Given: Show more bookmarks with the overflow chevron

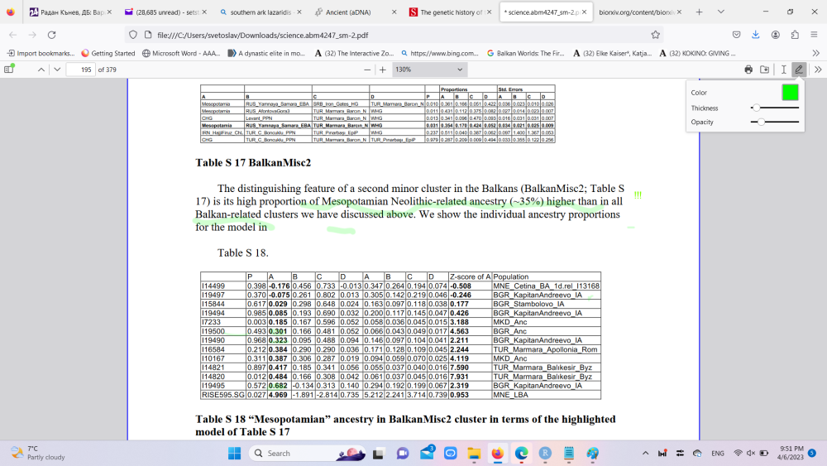Looking at the screenshot, I should [816, 53].
